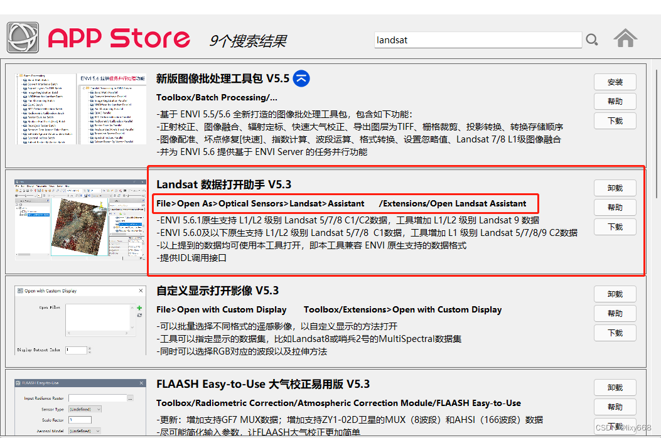Open help for 新版图像批处理工具包
This screenshot has width=661, height=438.
tap(615, 102)
